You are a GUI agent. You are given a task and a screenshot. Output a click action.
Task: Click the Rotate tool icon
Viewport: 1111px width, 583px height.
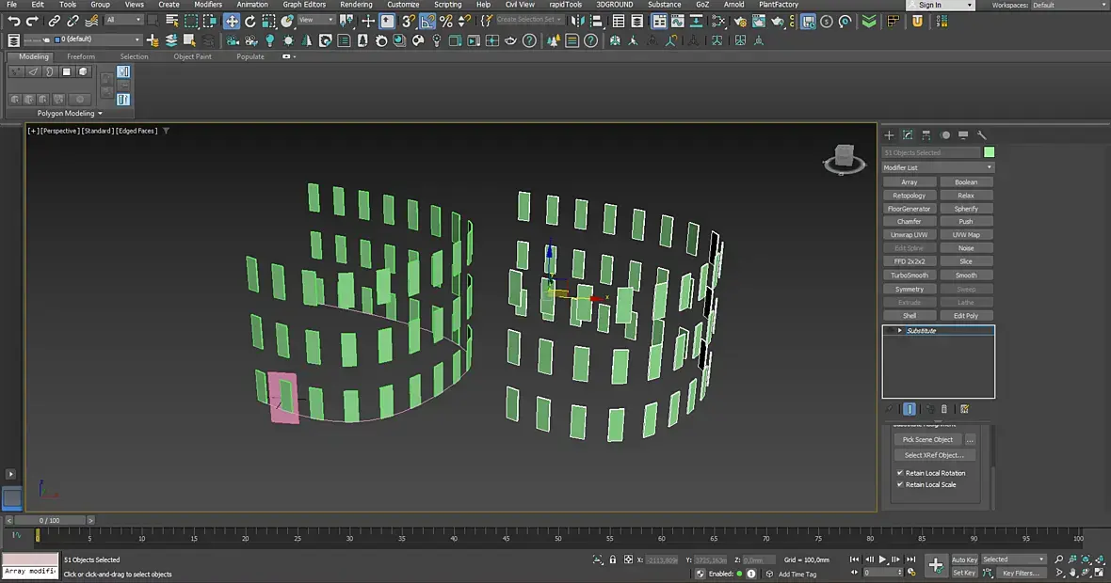[x=250, y=21]
